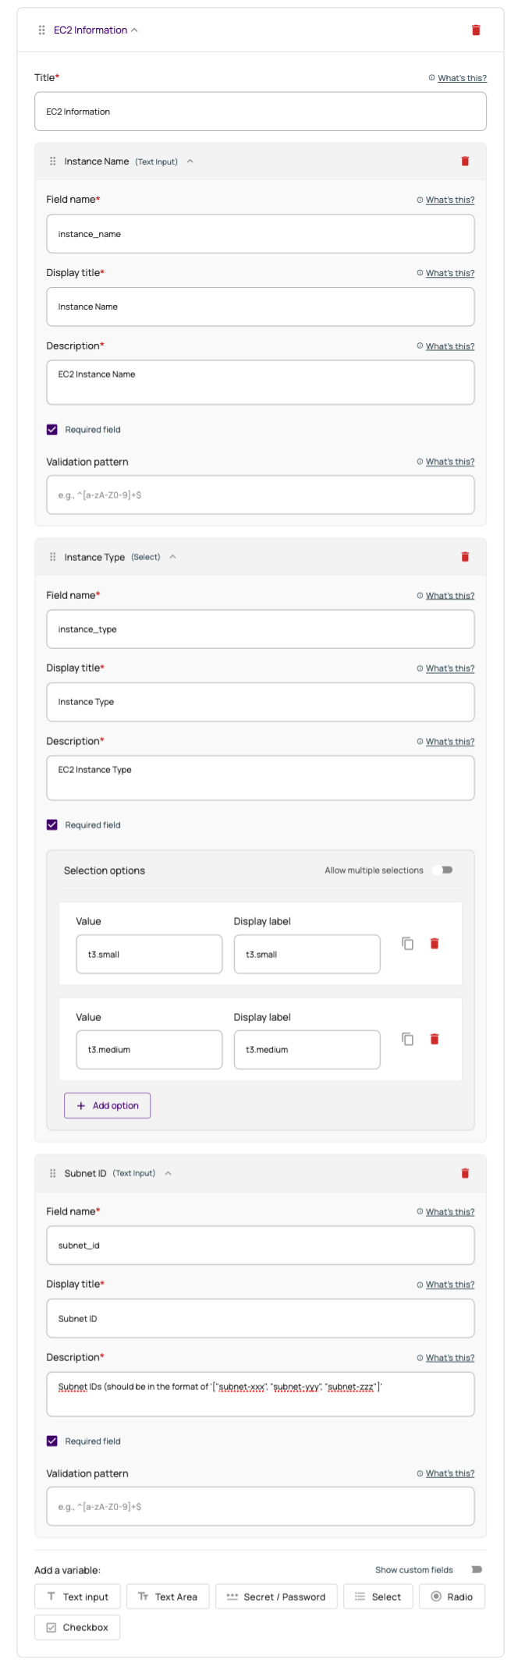Add a Secret / Password variable
This screenshot has width=518, height=1666.
[276, 1596]
